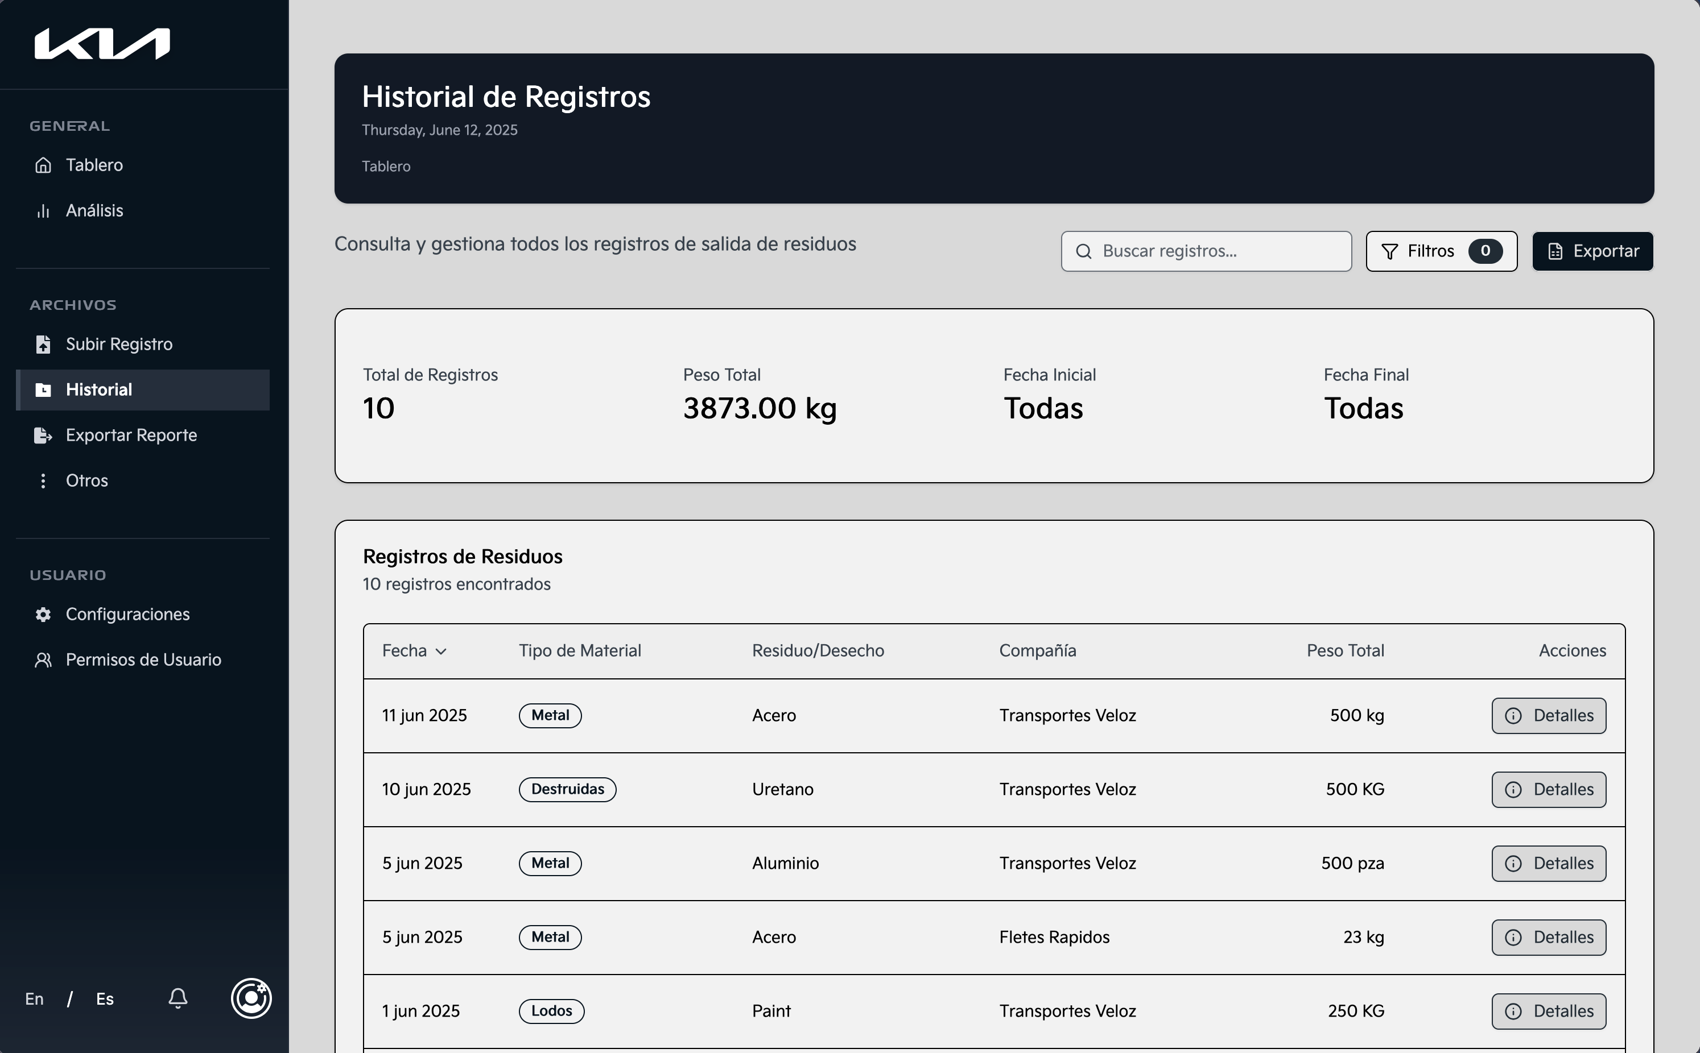This screenshot has width=1700, height=1053.
Task: Open the user profile avatar icon
Action: click(251, 998)
